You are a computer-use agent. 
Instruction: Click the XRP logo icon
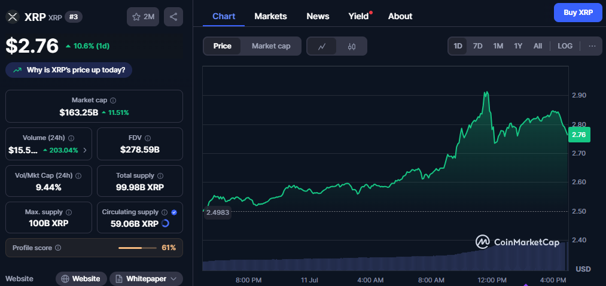pos(13,17)
